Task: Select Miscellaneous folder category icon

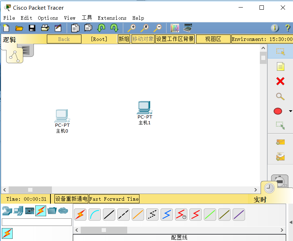Action: 52,210
